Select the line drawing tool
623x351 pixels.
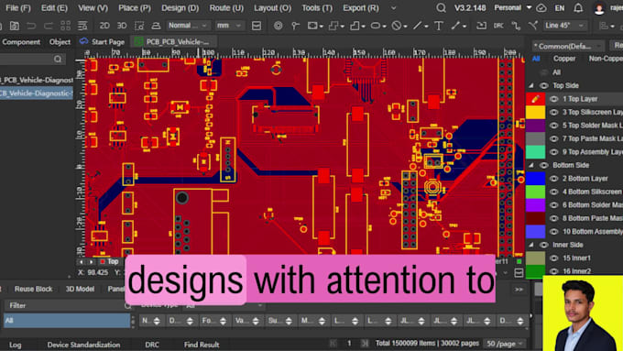417,26
